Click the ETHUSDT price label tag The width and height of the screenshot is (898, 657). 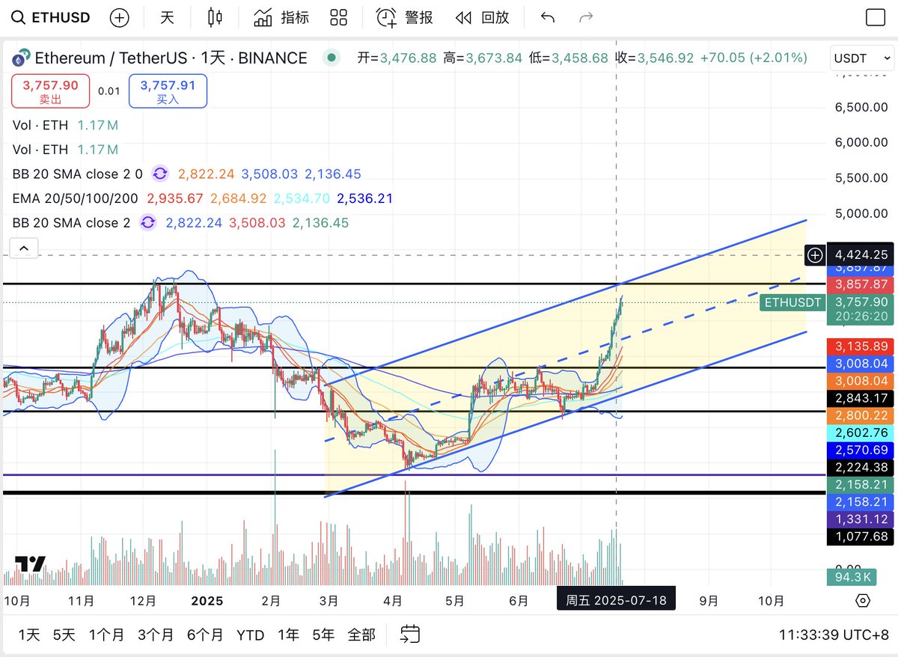792,302
